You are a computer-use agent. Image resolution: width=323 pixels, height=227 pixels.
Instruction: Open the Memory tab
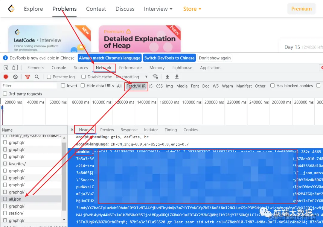point(157,68)
